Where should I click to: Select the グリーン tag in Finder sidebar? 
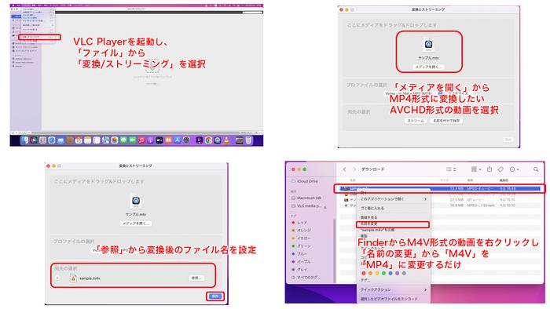point(301,246)
